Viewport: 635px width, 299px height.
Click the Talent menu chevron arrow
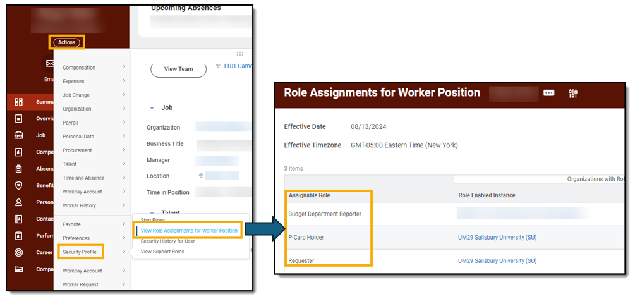pos(124,164)
